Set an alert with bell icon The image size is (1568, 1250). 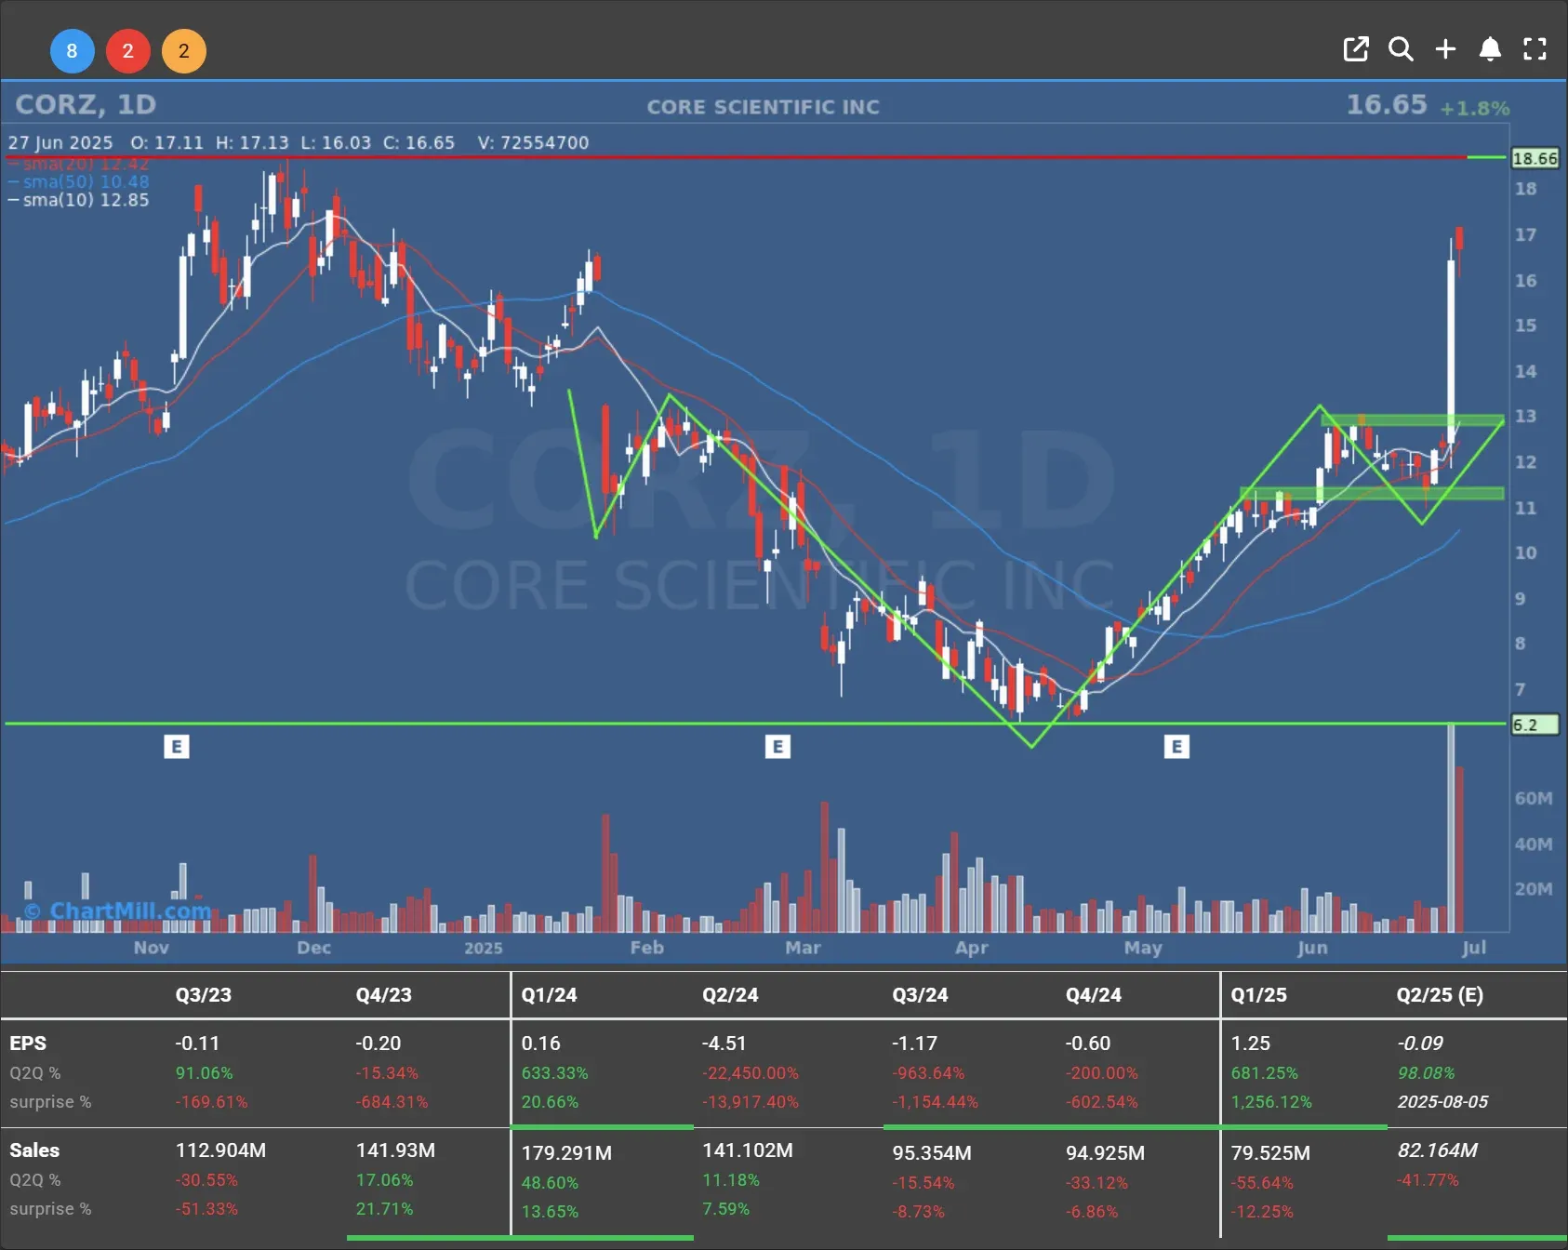(1490, 49)
